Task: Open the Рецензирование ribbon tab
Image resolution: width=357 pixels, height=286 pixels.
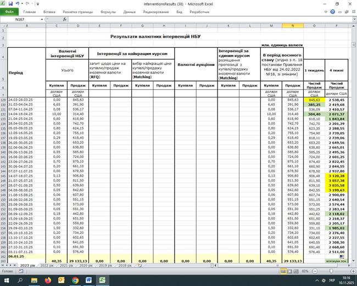Action: coord(156,11)
